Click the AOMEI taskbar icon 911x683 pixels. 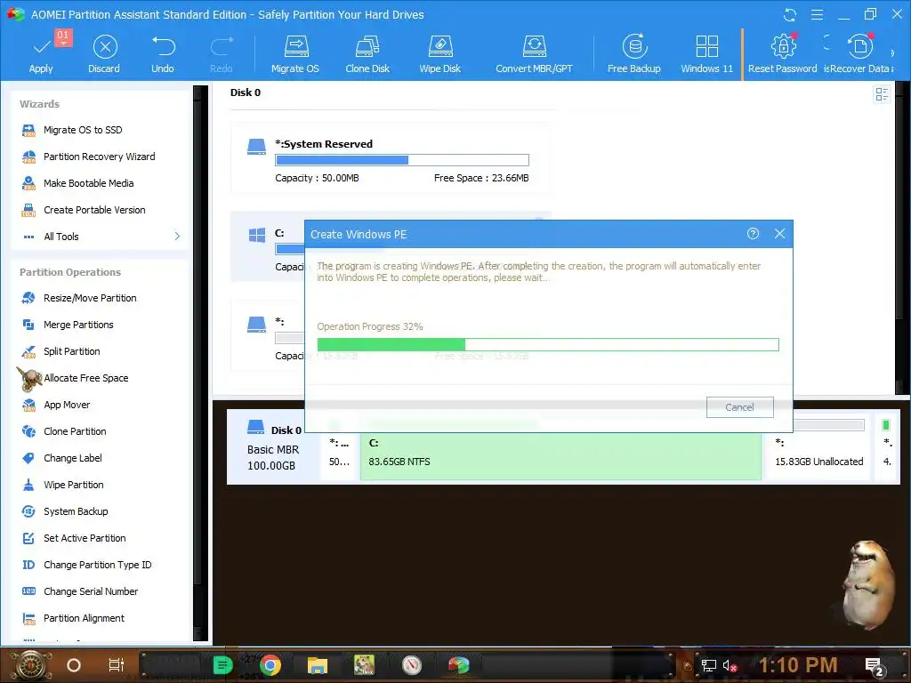tap(458, 665)
